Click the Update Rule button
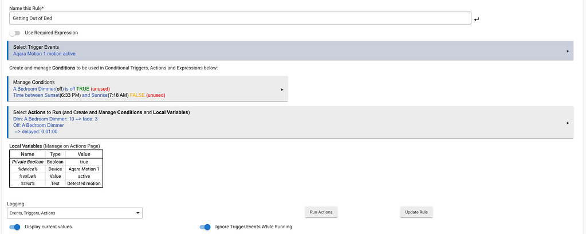 pos(416,212)
